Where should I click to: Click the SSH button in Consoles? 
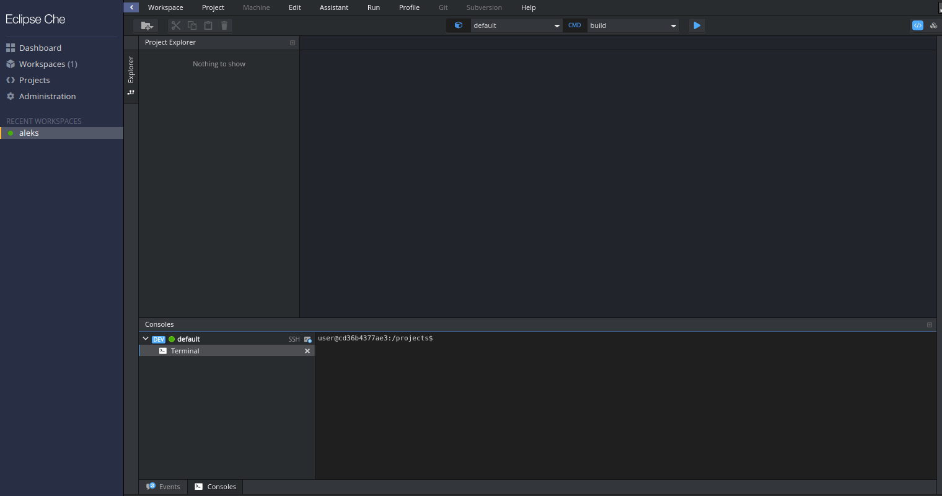pos(294,339)
